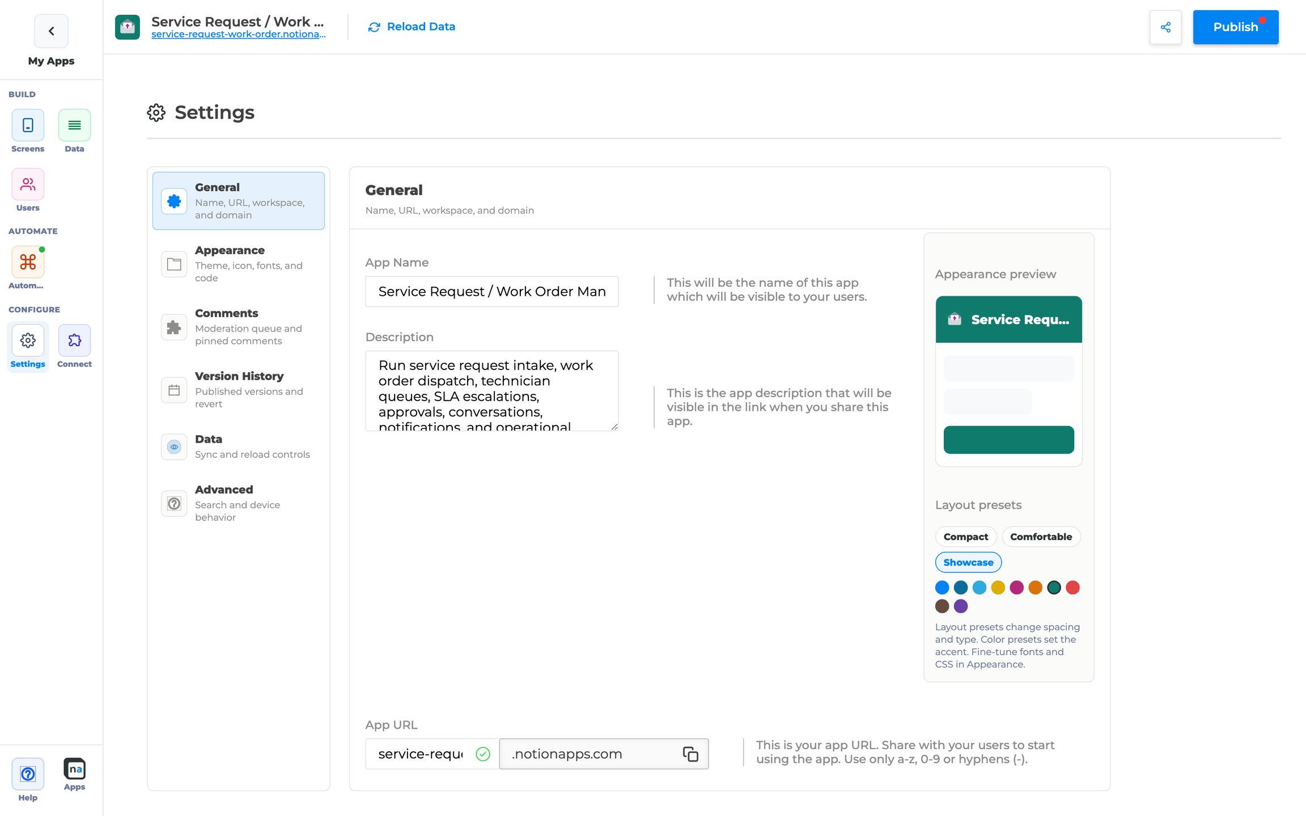Screen dimensions: 1306x816
Task: Click the Reload Data refresh icon
Action: point(374,27)
